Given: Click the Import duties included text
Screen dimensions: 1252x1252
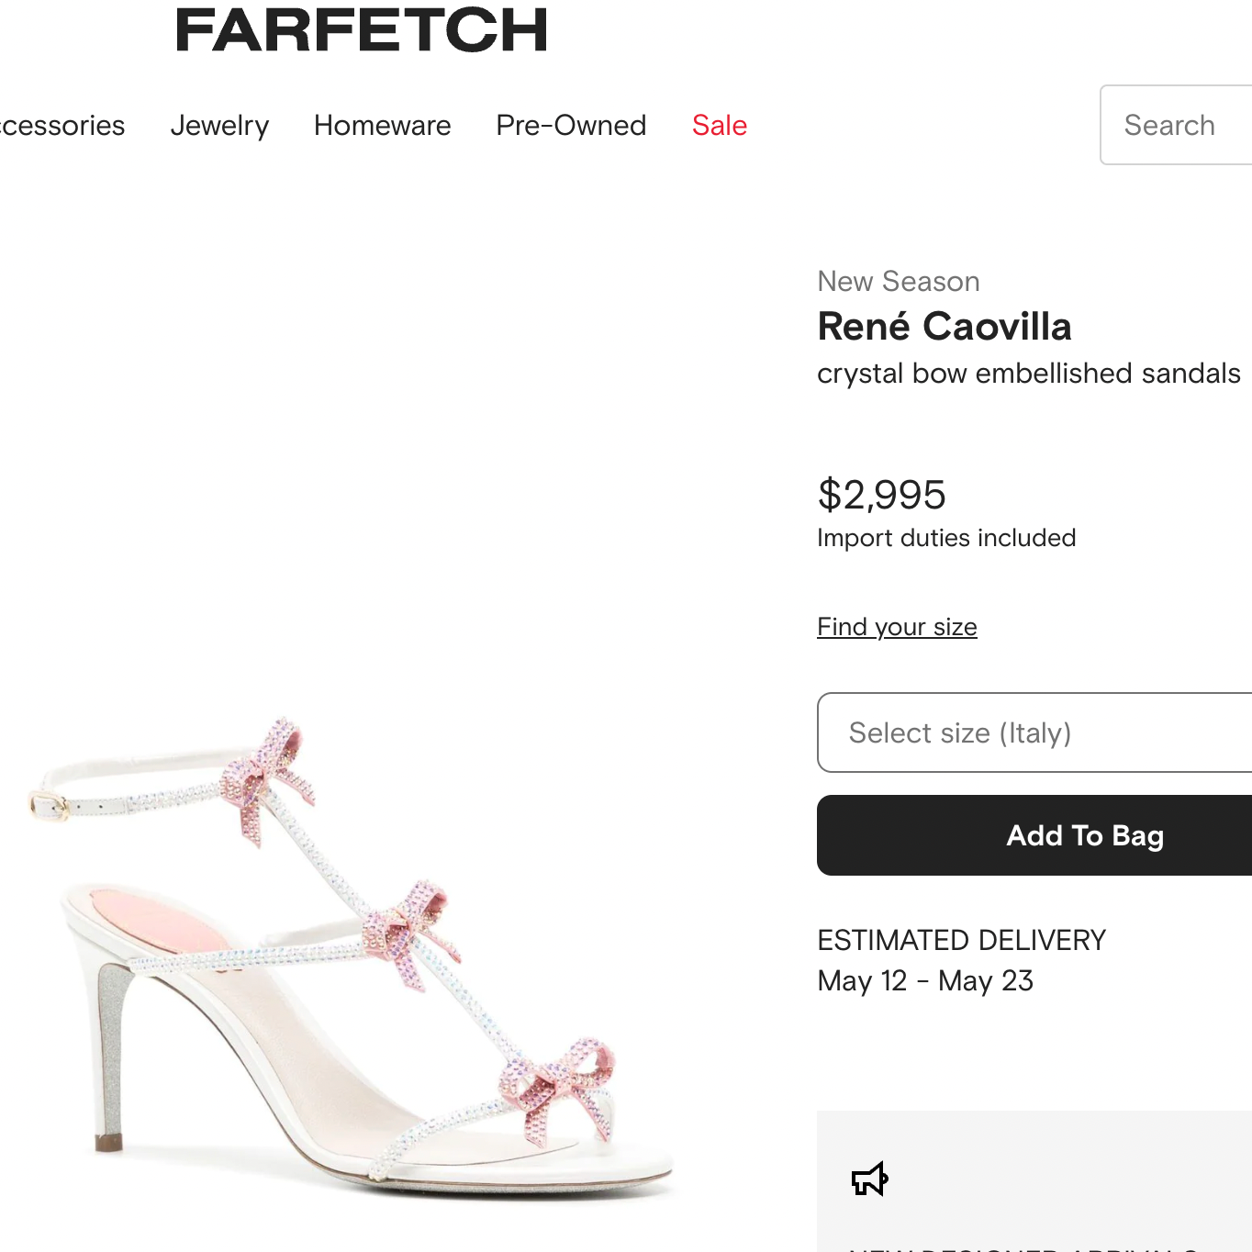Looking at the screenshot, I should pyautogui.click(x=946, y=538).
